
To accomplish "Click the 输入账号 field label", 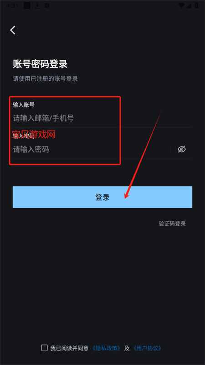I will pos(24,105).
